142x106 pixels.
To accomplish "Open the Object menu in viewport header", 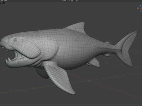I will point(6,1).
